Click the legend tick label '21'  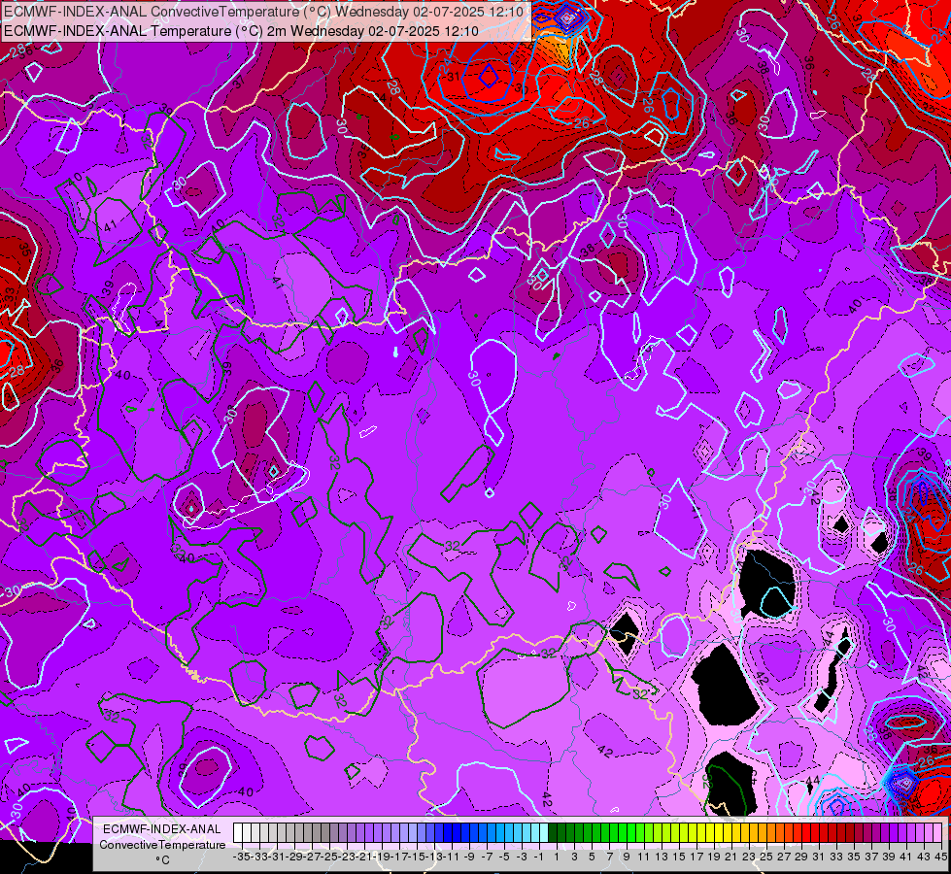click(730, 857)
